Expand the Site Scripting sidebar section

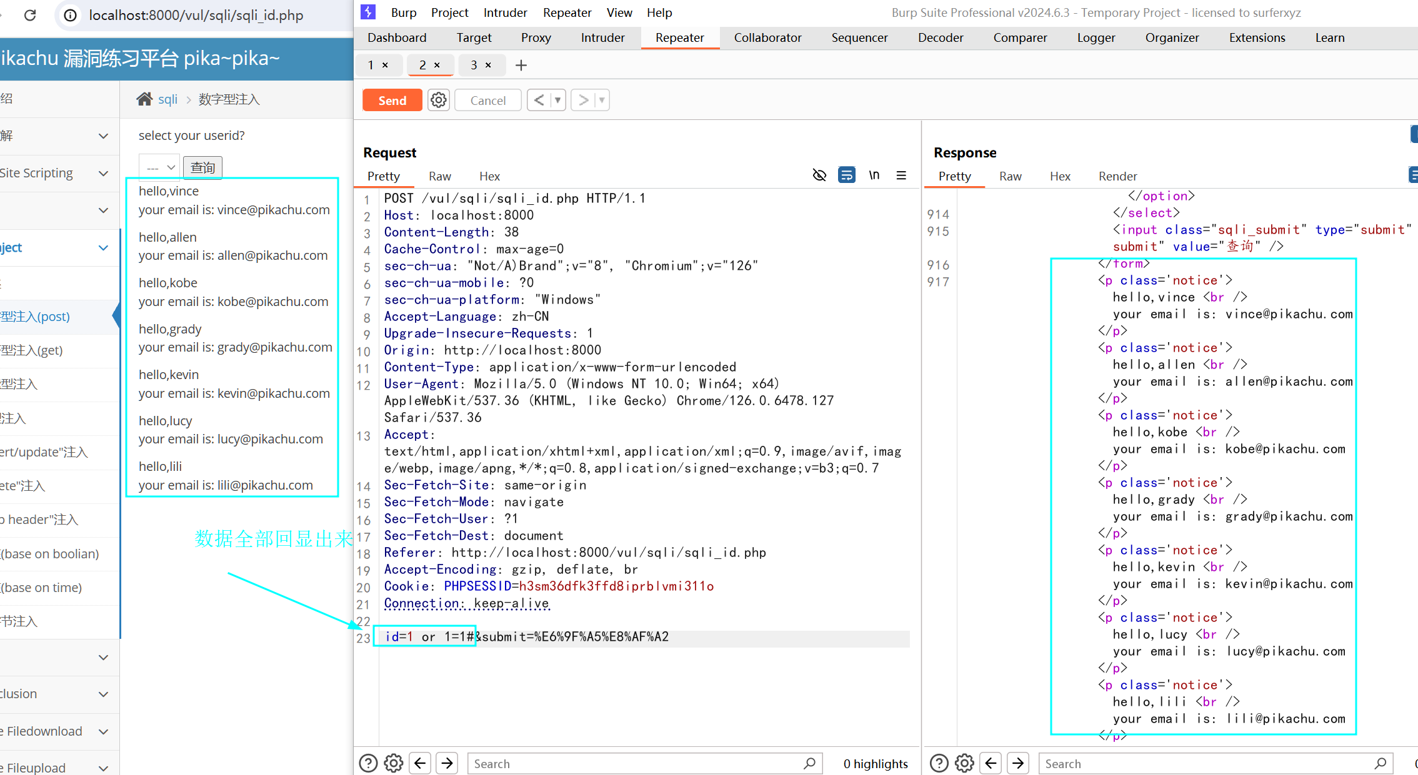coord(104,173)
